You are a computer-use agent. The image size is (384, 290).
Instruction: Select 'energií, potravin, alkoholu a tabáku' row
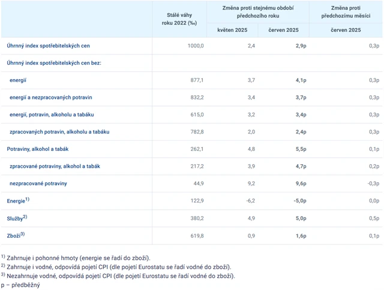click(x=52, y=114)
